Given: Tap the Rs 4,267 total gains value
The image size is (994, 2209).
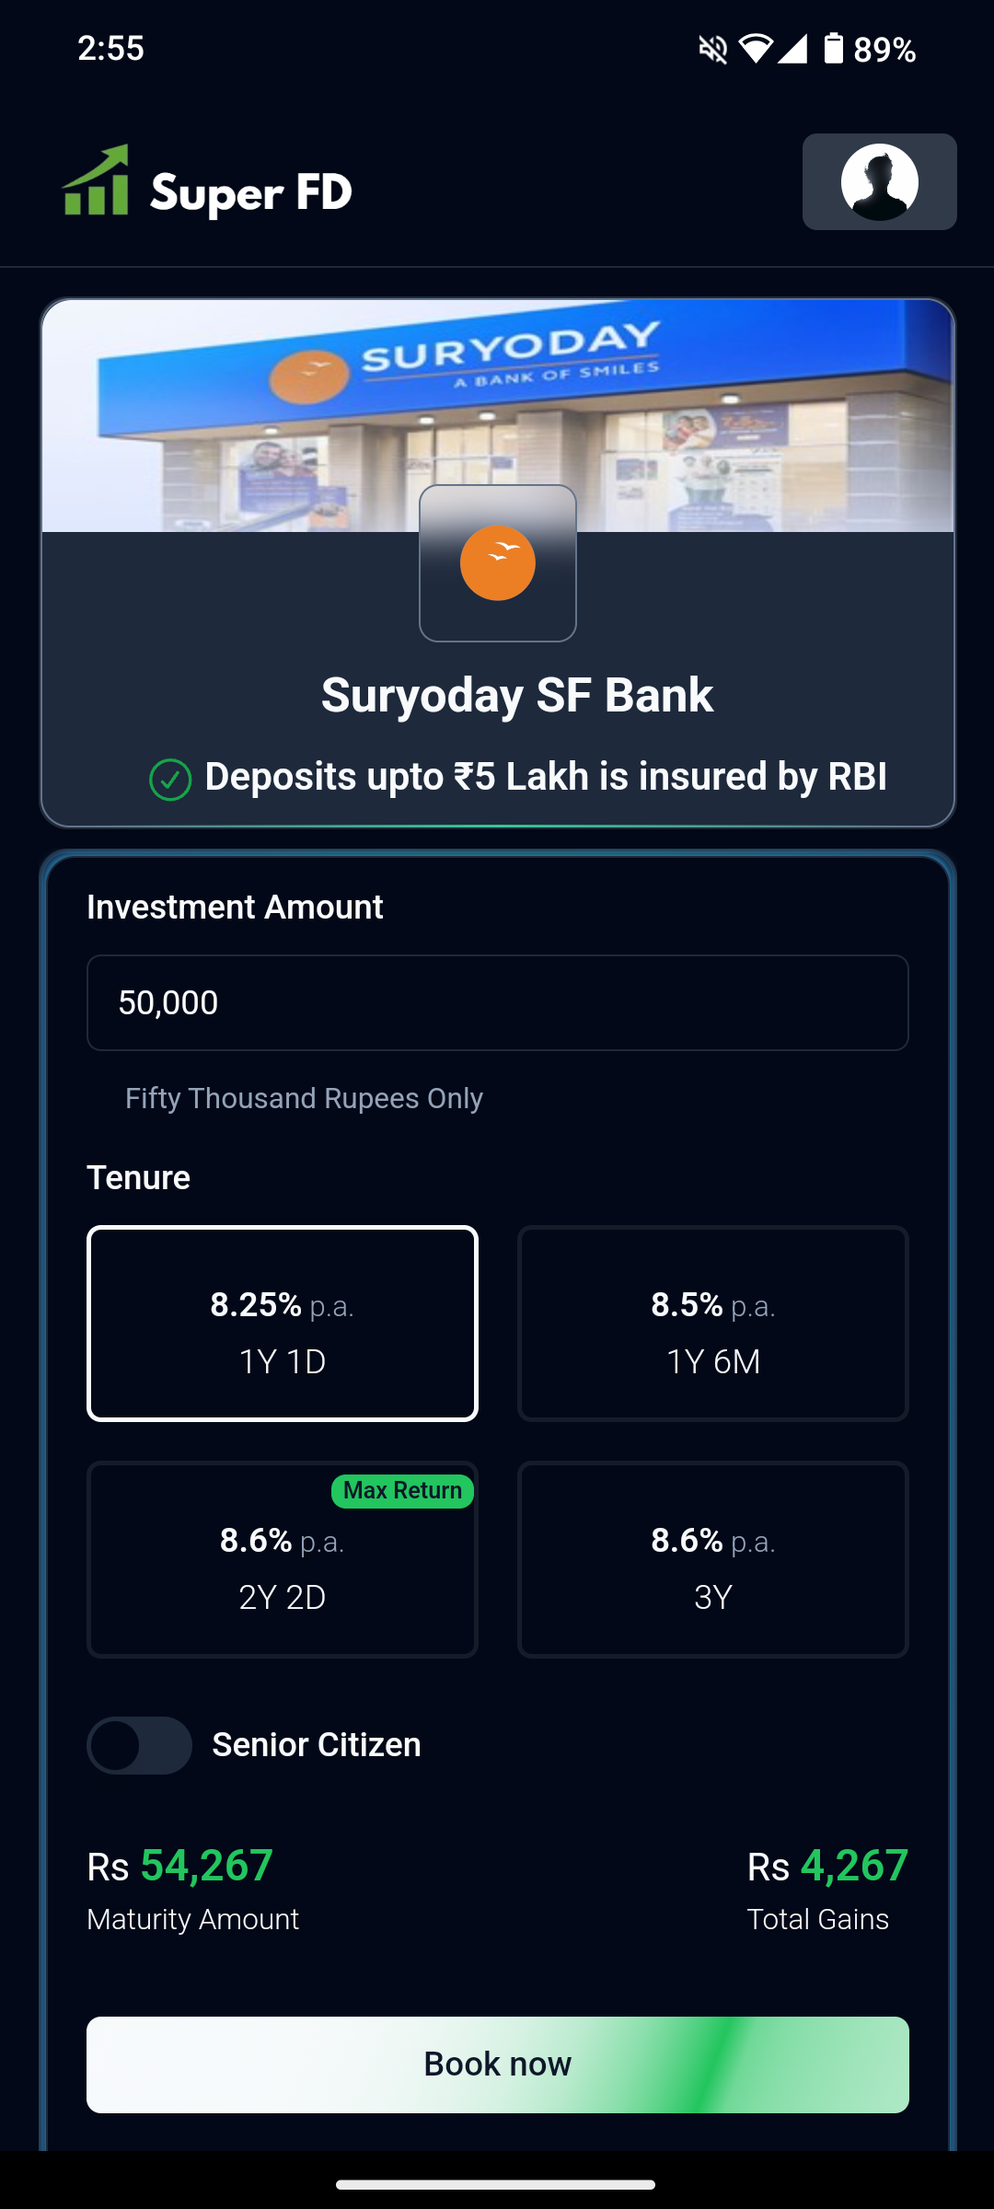Looking at the screenshot, I should pos(827,1866).
